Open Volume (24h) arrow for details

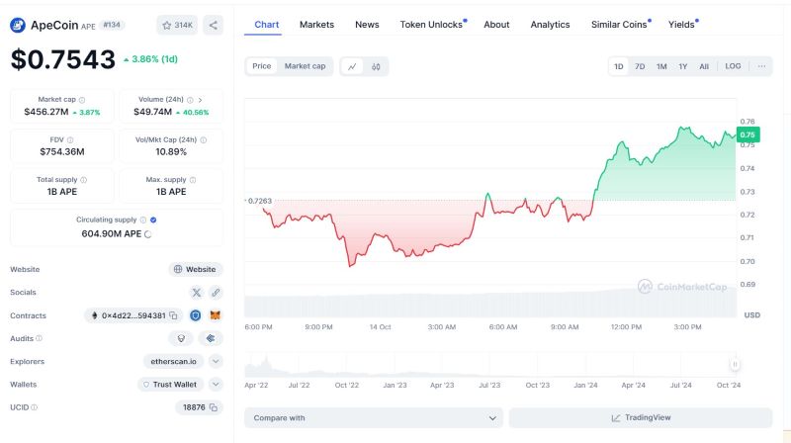[x=201, y=100]
